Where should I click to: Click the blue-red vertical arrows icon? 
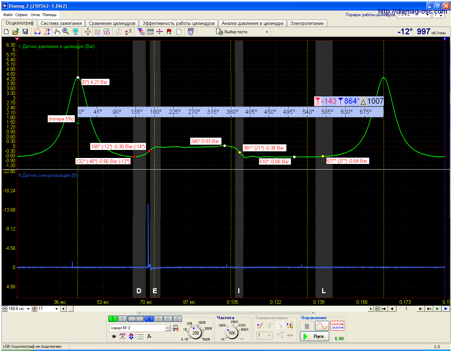[131, 336]
